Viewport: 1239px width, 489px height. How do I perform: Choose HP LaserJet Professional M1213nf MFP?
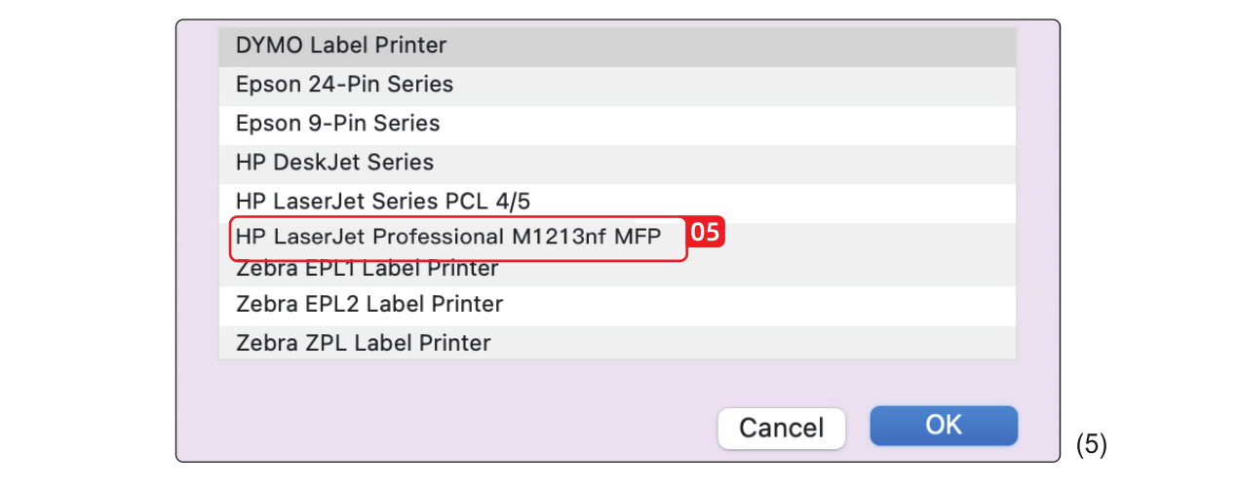448,238
